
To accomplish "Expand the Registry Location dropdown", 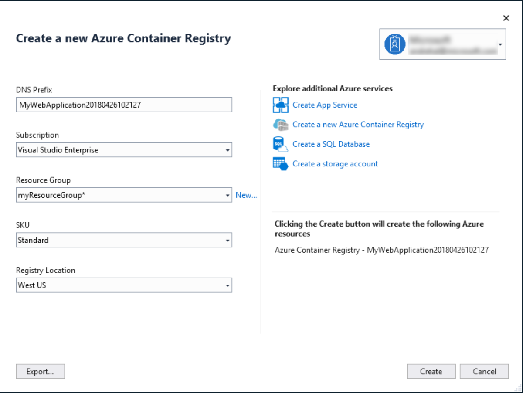I will pyautogui.click(x=228, y=285).
